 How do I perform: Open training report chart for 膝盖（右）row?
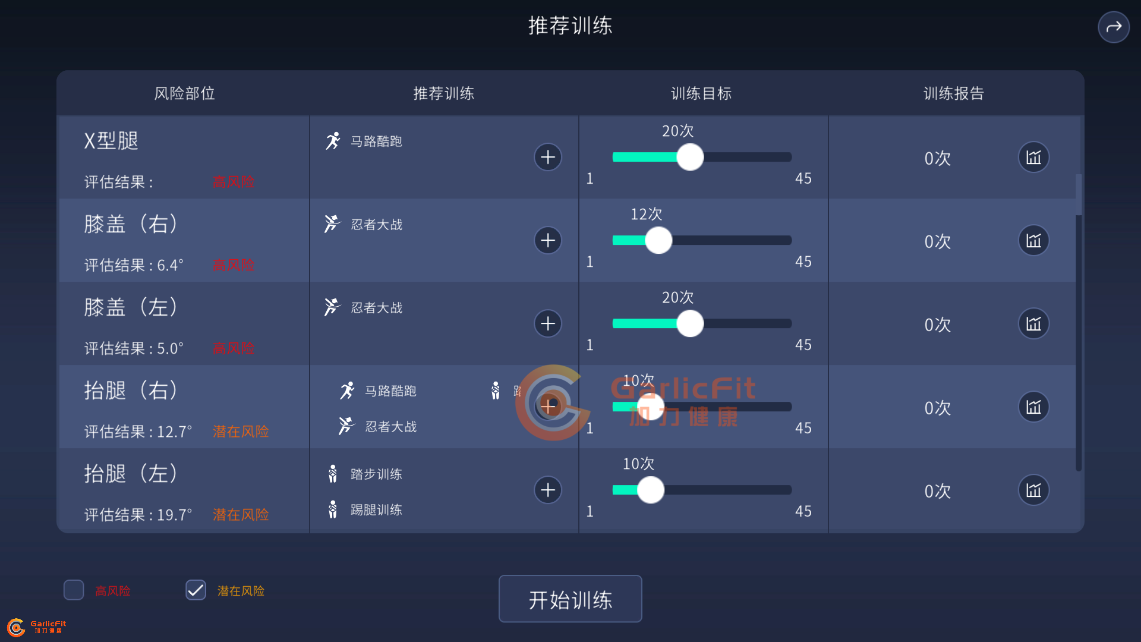[x=1033, y=241]
